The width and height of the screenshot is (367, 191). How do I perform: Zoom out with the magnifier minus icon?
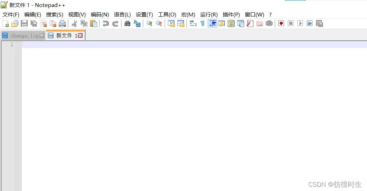pos(159,23)
